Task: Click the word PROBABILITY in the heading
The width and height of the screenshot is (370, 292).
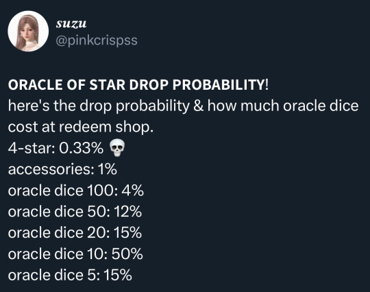Action: pos(219,84)
